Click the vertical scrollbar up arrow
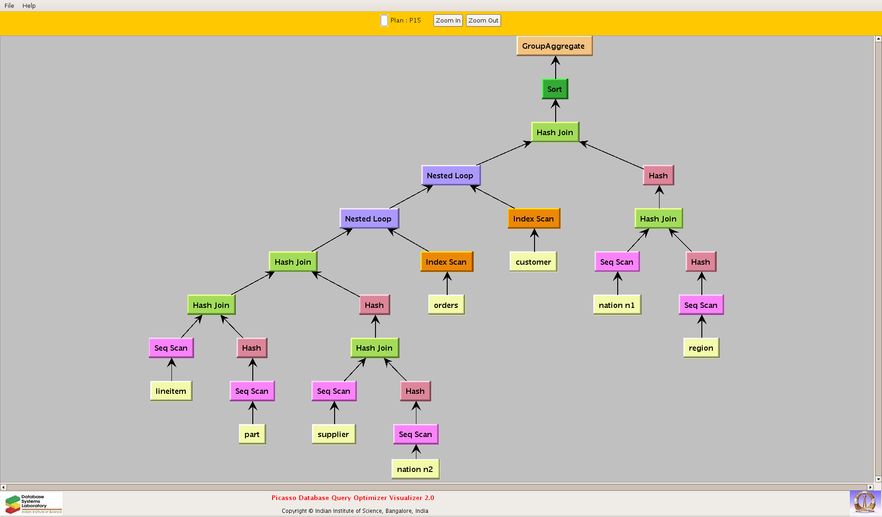The width and height of the screenshot is (882, 517). point(878,39)
